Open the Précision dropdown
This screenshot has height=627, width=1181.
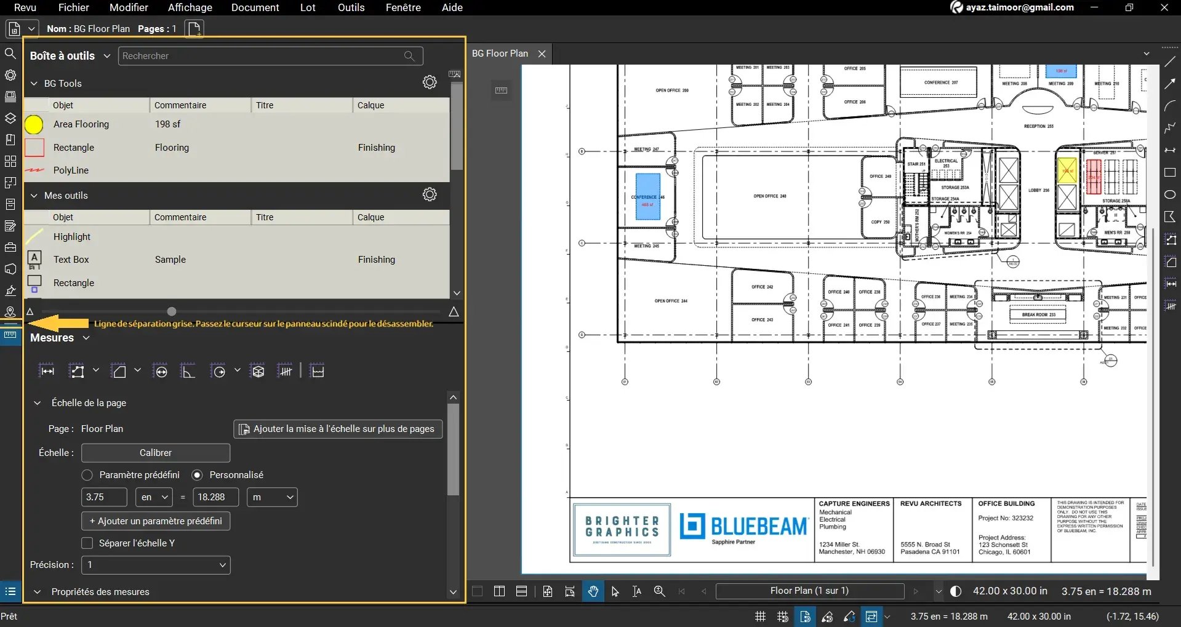pos(156,565)
